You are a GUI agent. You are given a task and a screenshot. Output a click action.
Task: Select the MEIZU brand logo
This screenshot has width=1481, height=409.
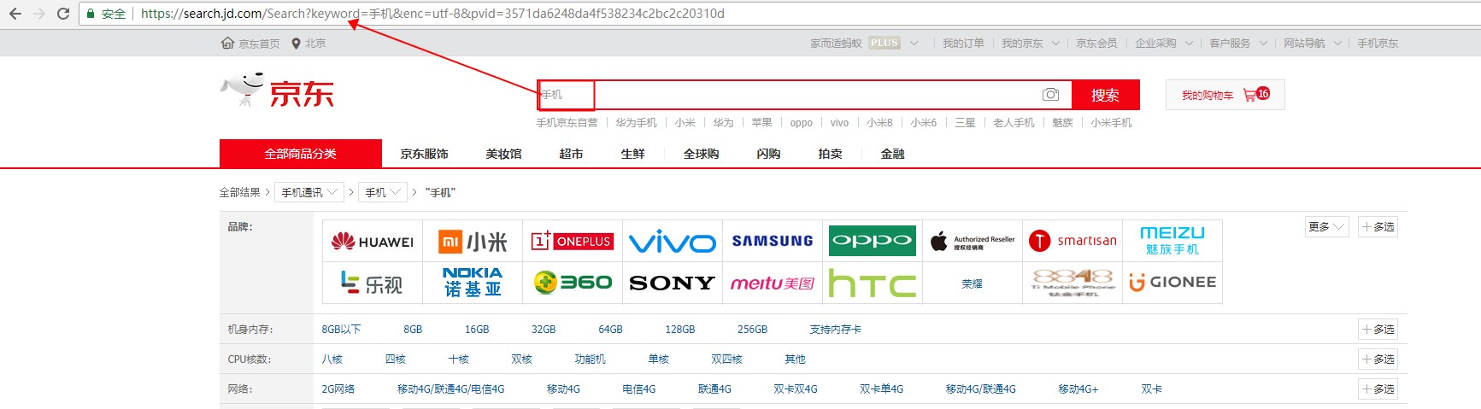[x=1172, y=241]
